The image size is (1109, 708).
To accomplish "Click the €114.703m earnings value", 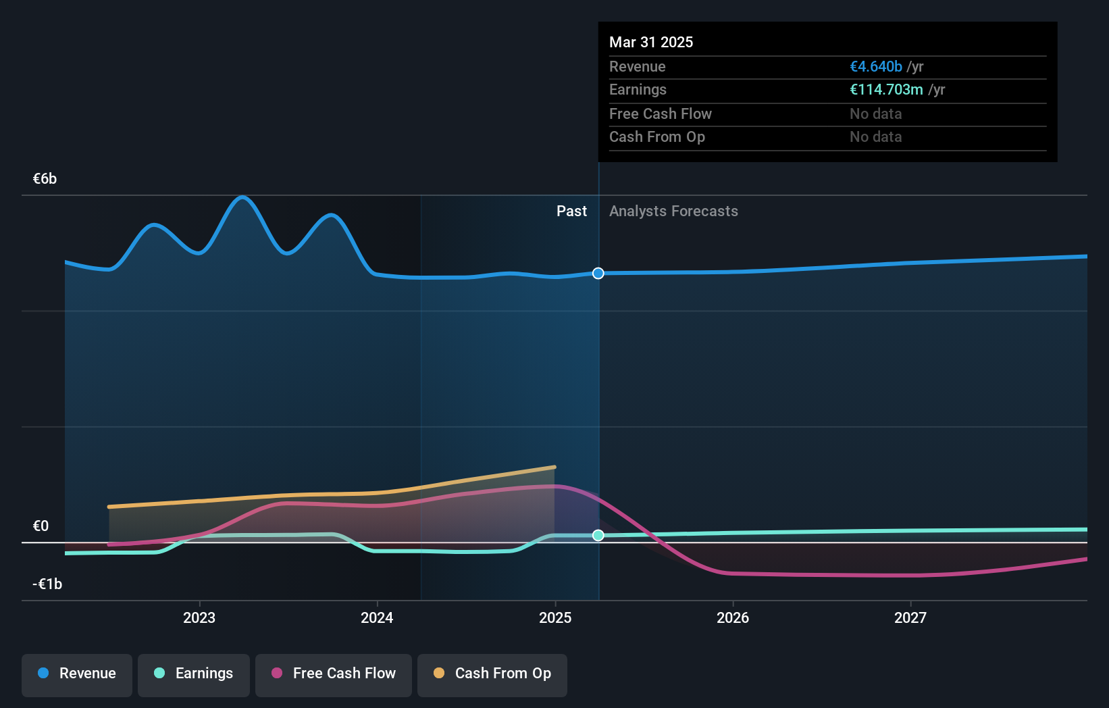I will pos(886,89).
